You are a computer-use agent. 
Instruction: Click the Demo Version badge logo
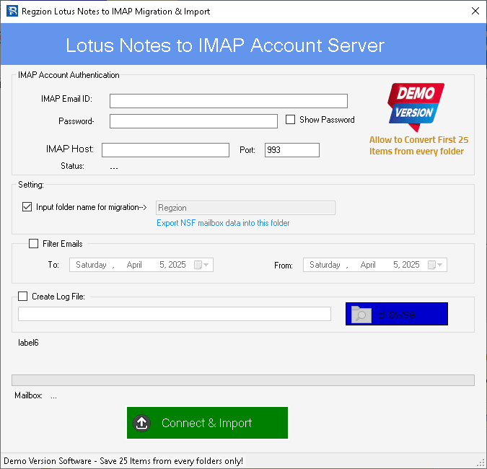[x=416, y=103]
